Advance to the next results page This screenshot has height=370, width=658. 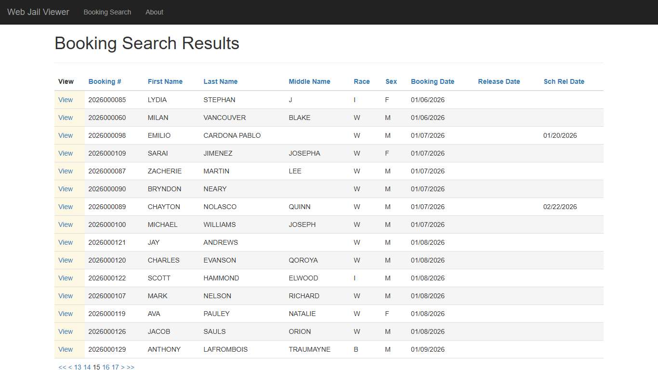pyautogui.click(x=122, y=367)
